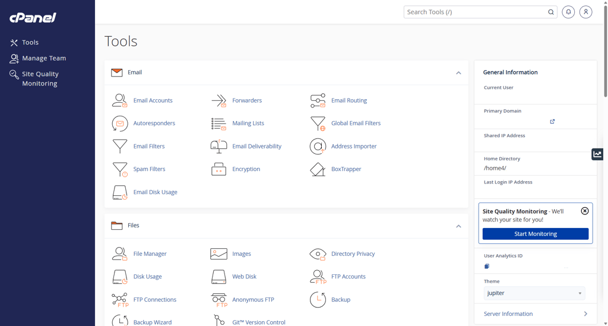Open the Backup Wizard link text
This screenshot has height=326, width=608.
pos(153,322)
